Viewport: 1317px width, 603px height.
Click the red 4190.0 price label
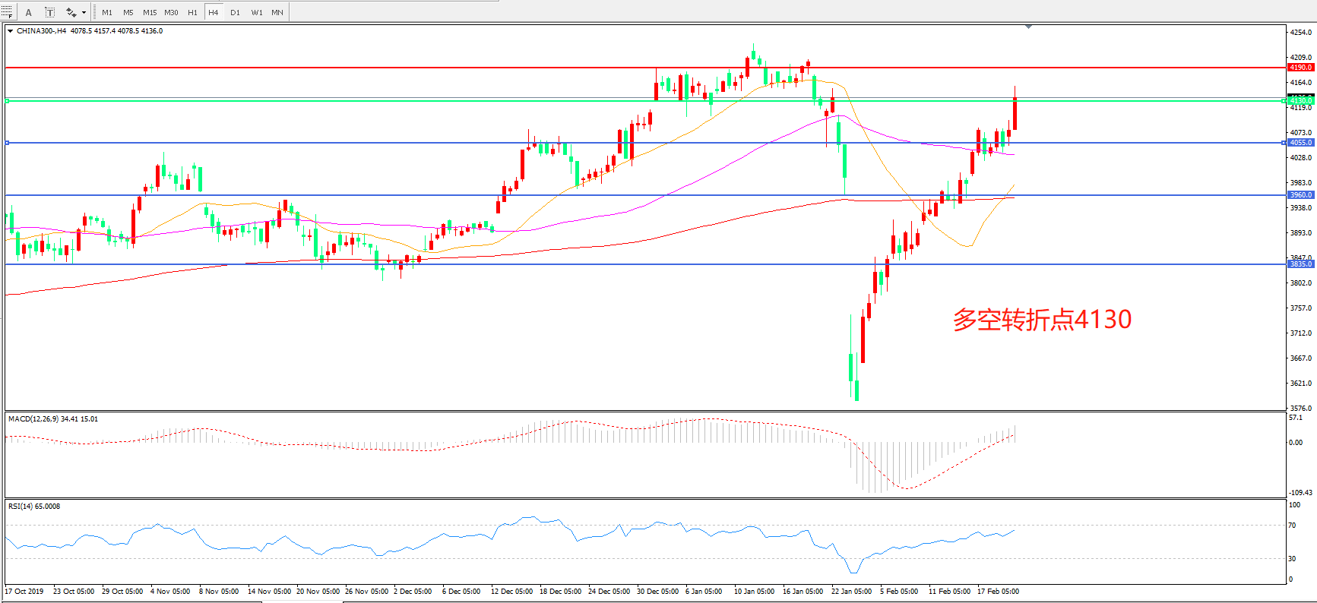(1300, 68)
